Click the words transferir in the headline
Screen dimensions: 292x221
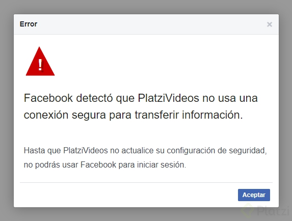pyautogui.click(x=157, y=115)
